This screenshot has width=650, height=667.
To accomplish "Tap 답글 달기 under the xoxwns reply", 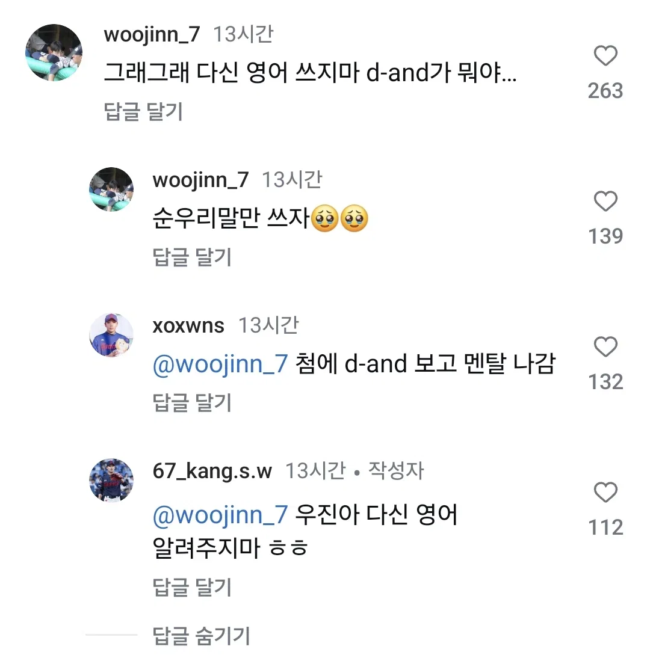I will click(x=192, y=402).
